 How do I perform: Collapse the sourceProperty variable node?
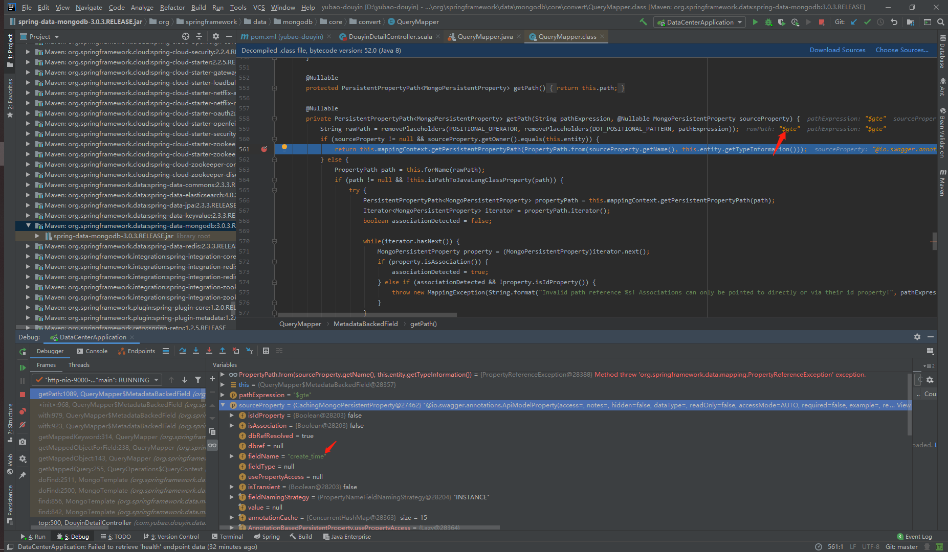223,405
